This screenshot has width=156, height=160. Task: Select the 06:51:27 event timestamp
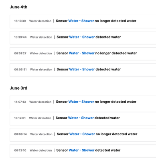coord(20,53)
